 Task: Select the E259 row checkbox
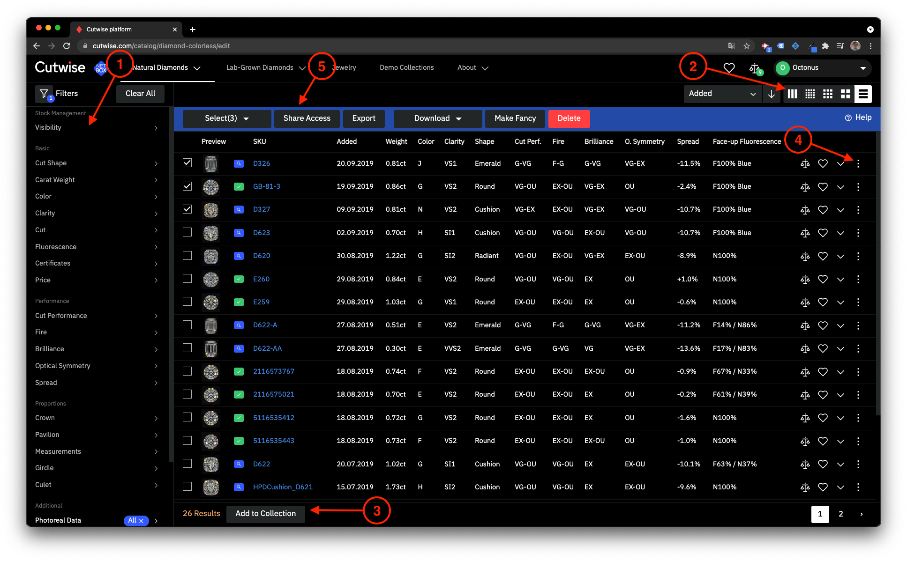187,301
